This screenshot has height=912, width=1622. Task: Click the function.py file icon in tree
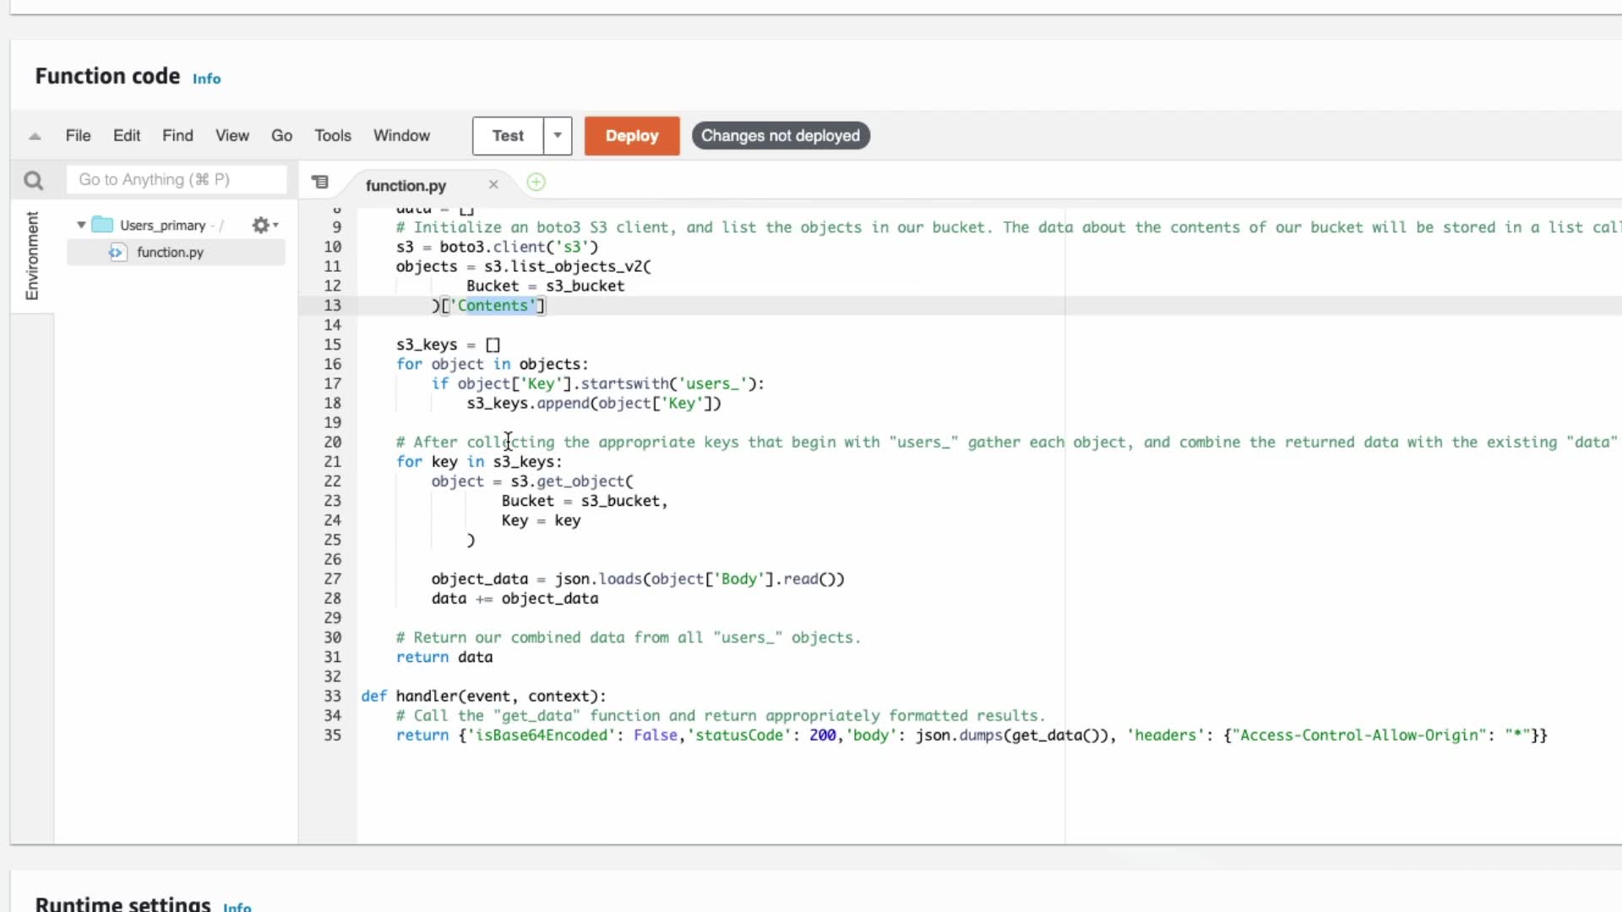coord(117,252)
